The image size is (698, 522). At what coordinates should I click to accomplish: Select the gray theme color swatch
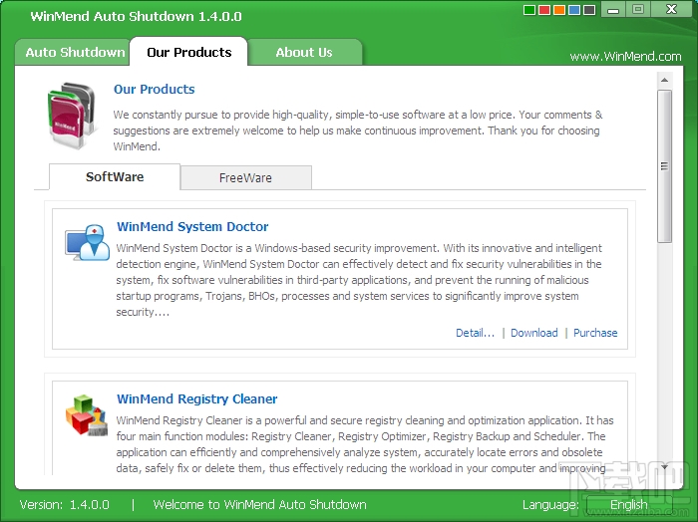pyautogui.click(x=589, y=10)
